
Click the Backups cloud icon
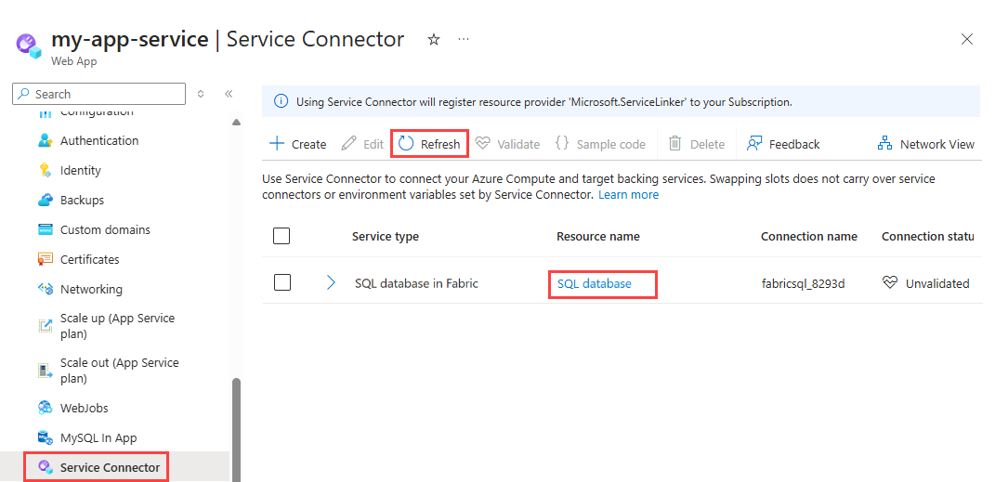tap(45, 201)
